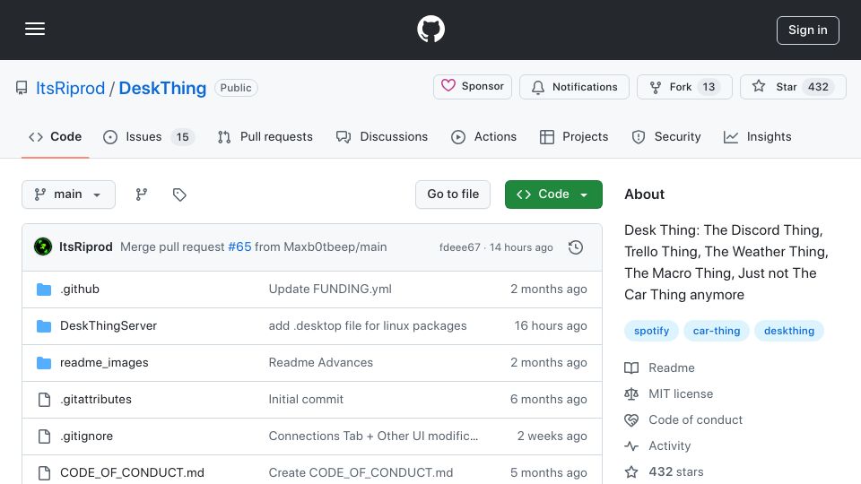The height and width of the screenshot is (484, 861).
Task: Click the .gitignore file icon
Action: [44, 436]
